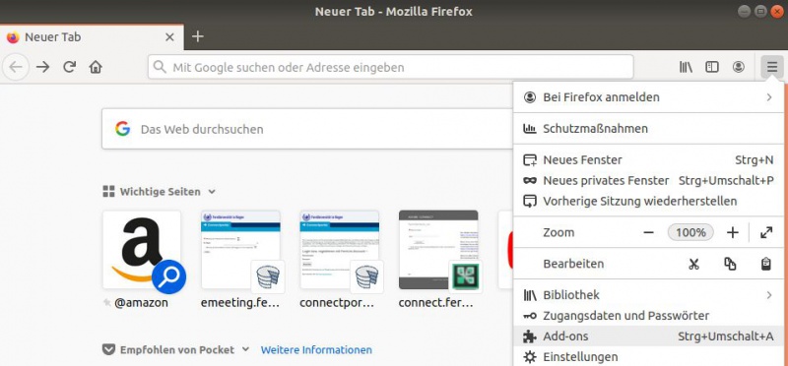Screen dimensions: 788x366
Task: Select the Neuer Tab tab
Action: click(x=92, y=37)
